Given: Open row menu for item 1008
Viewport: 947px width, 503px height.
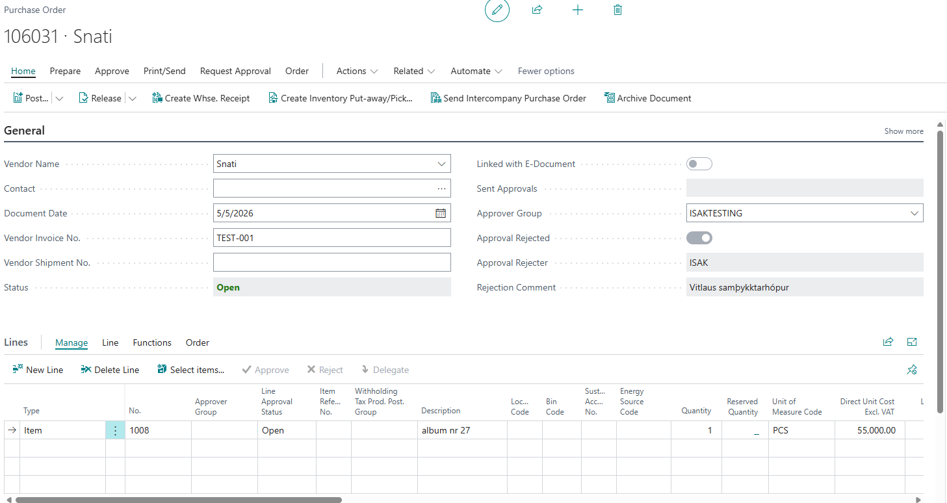Looking at the screenshot, I should [x=115, y=430].
